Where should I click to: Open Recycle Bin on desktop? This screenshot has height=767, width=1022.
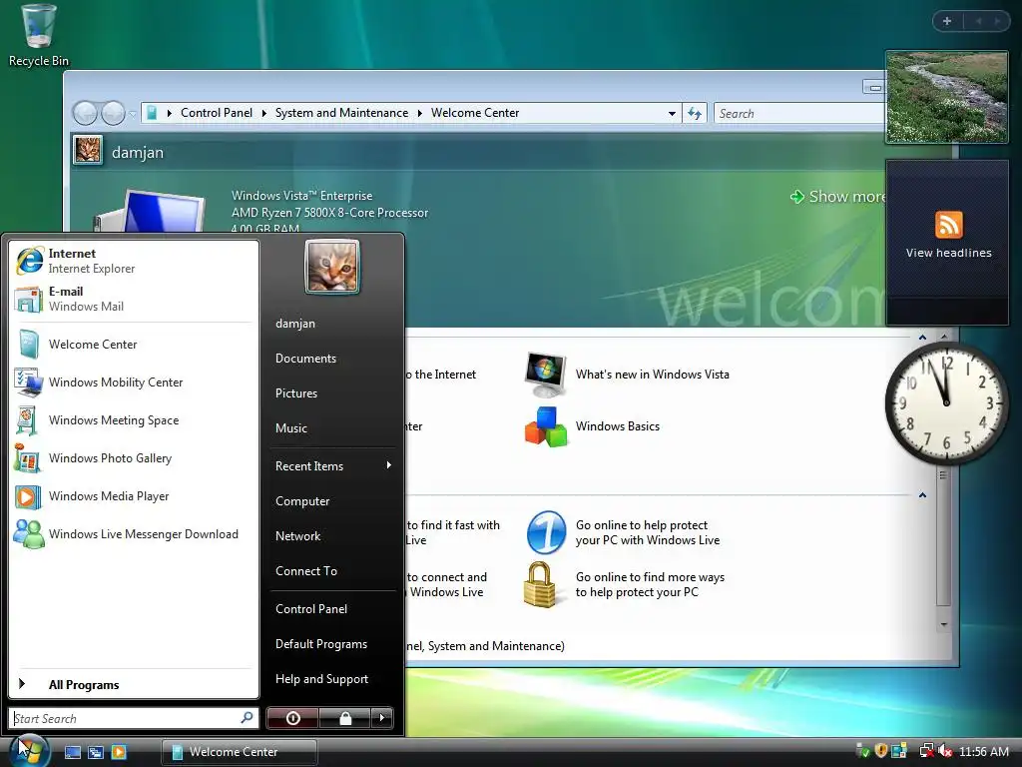click(x=39, y=35)
